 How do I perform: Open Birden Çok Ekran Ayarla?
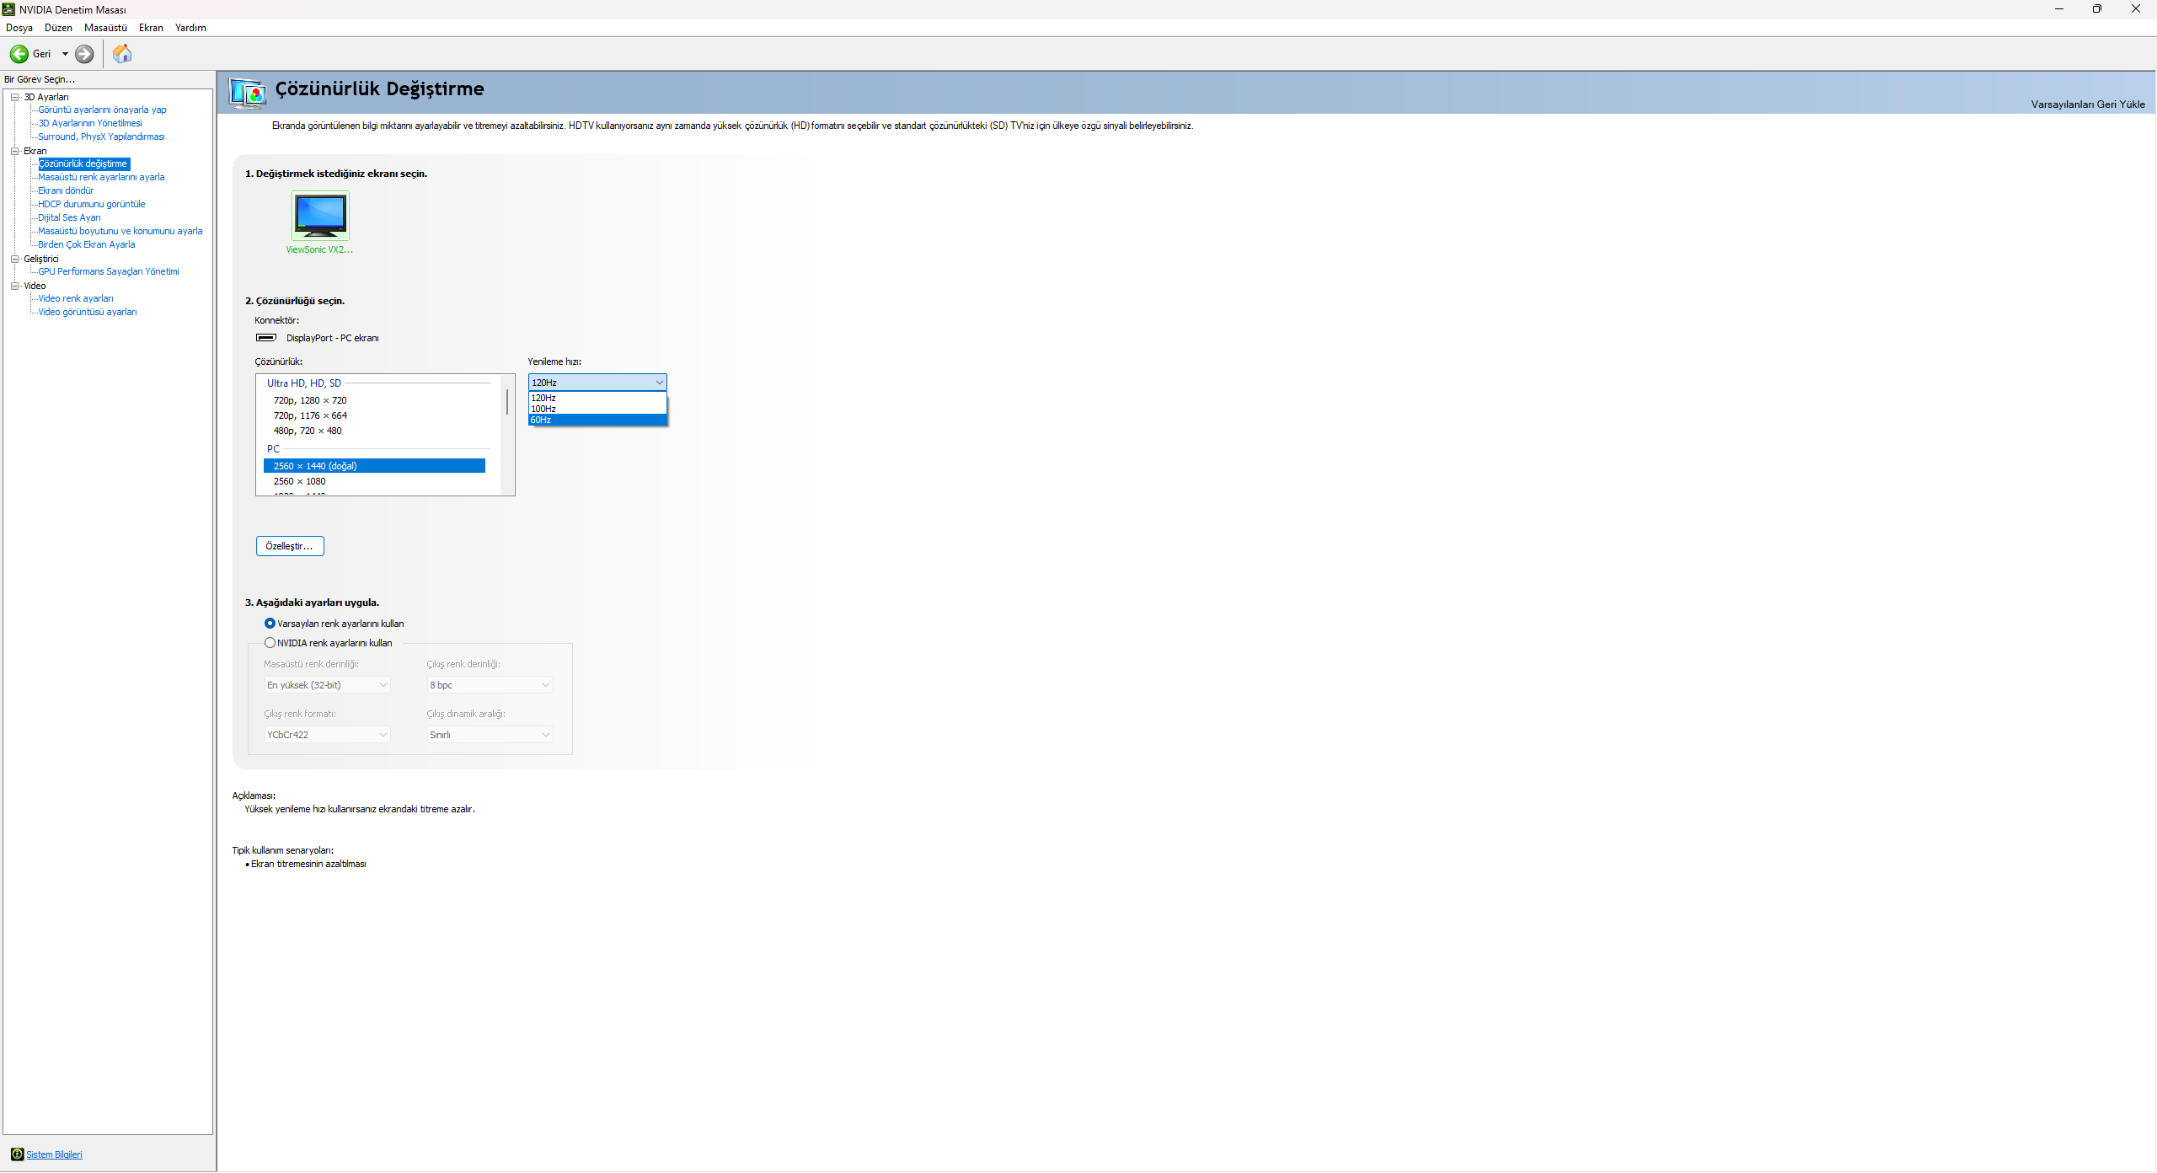click(87, 244)
